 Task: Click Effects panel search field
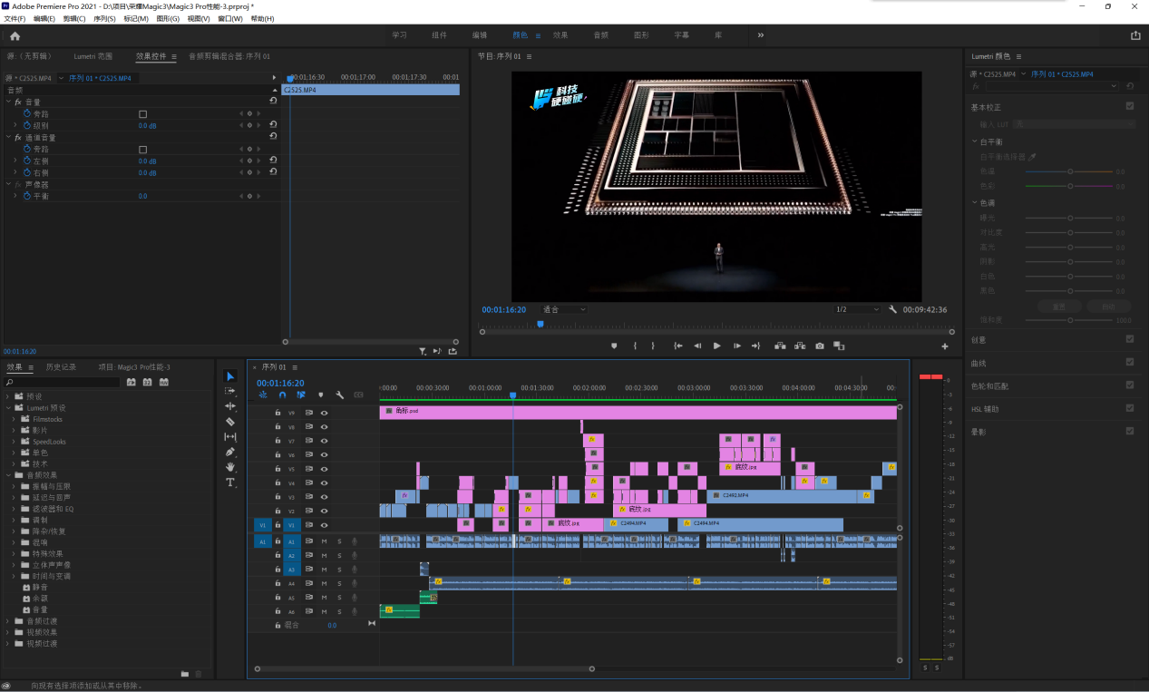point(62,383)
